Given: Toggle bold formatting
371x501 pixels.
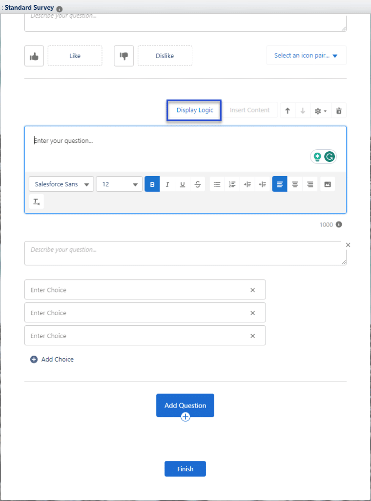Looking at the screenshot, I should click(x=152, y=184).
